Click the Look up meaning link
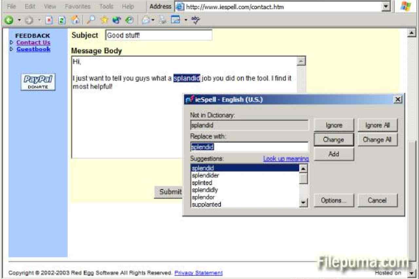Viewport: 419px width, 279px height. [x=286, y=159]
